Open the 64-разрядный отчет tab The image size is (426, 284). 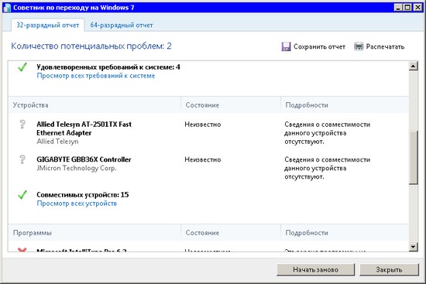pos(122,26)
